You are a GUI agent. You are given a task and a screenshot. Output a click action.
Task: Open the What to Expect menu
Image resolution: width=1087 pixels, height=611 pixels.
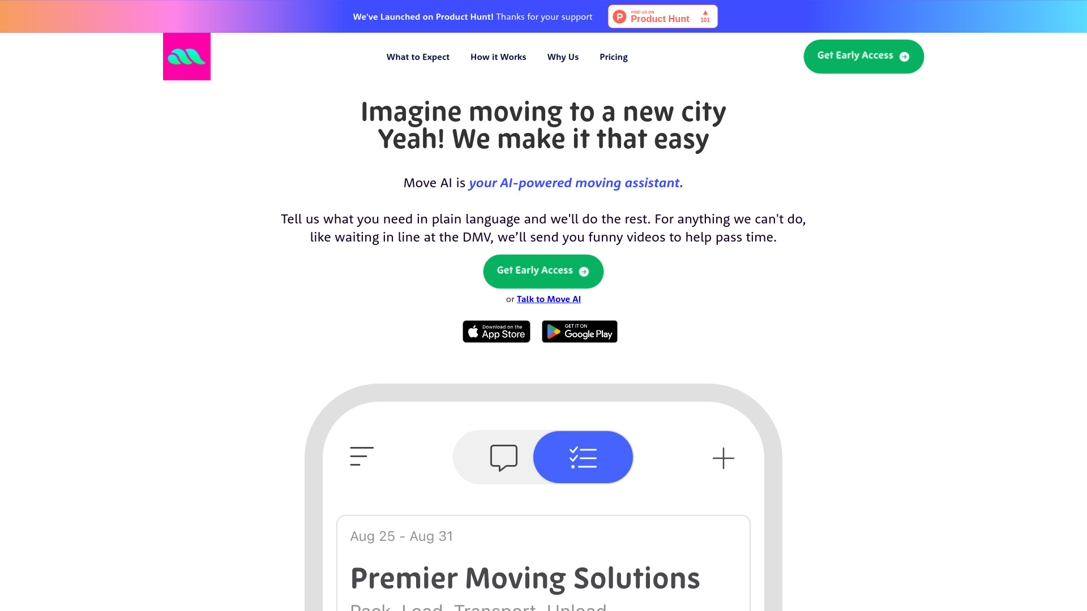(417, 57)
